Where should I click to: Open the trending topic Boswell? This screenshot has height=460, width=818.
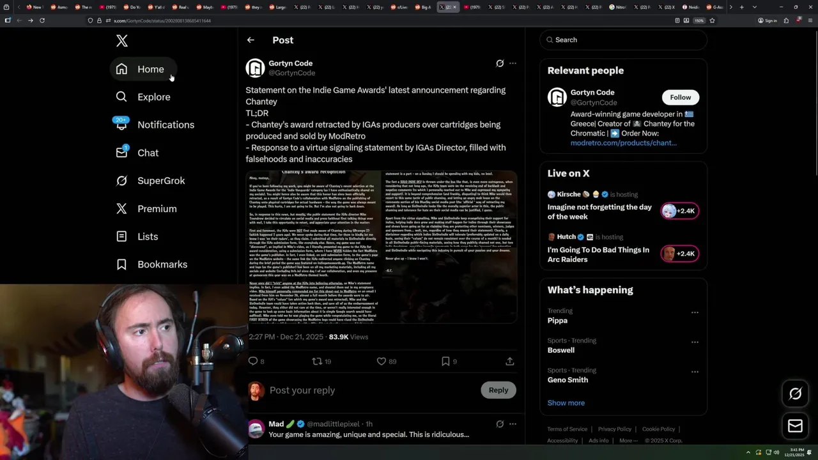click(561, 350)
